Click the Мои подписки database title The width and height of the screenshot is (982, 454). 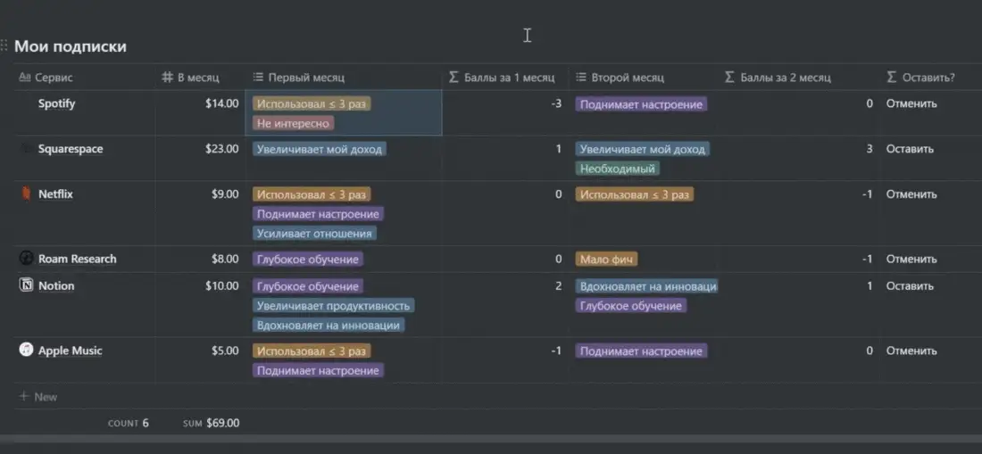pos(71,46)
